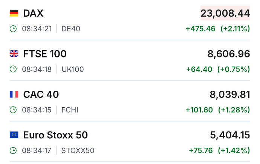Open the CAC 40 index link
Screen dimensions: 260x164
pos(41,94)
